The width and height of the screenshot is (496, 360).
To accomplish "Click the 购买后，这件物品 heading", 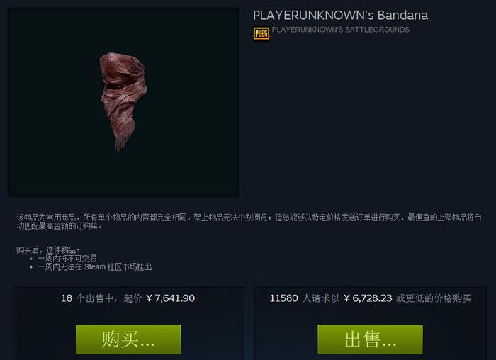I will coord(47,250).
